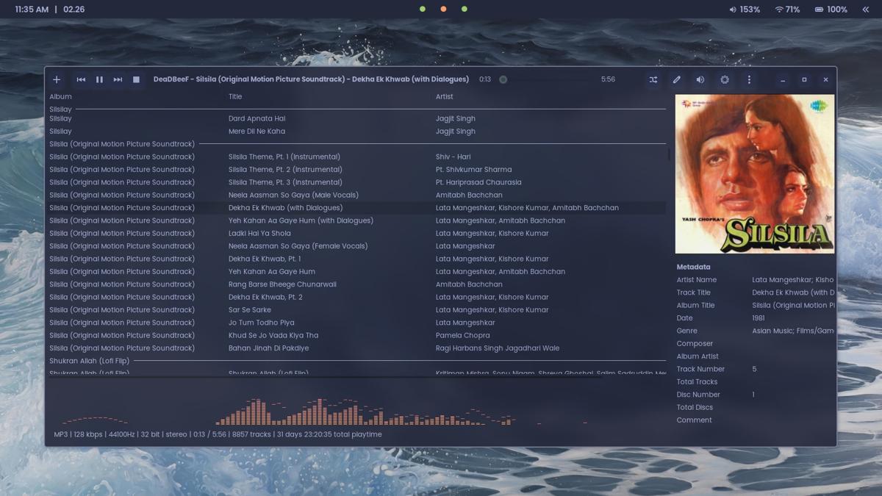Click the speaker volume icon in toolbar

[700, 79]
